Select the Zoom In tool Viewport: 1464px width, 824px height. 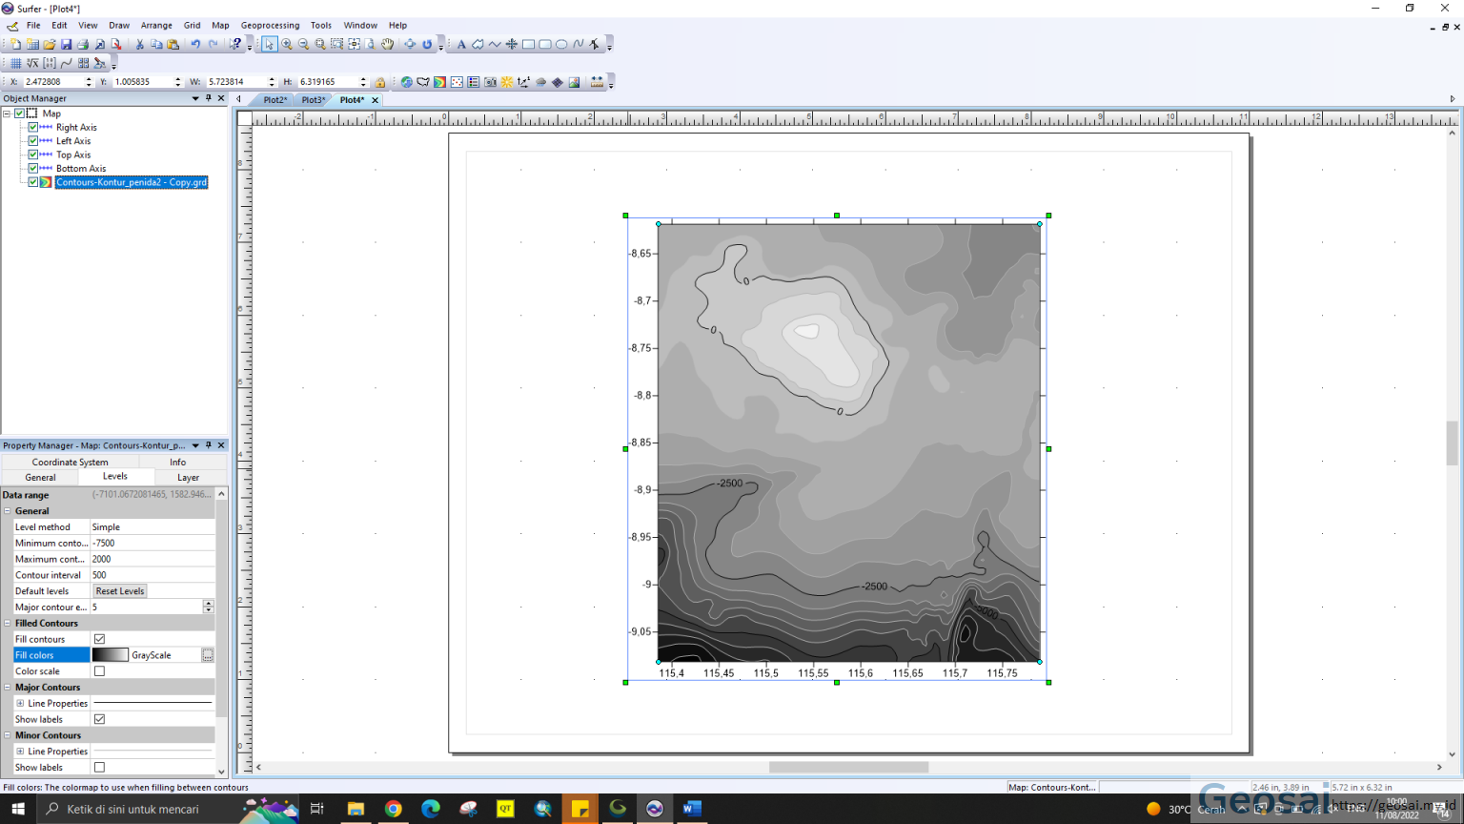coord(287,44)
